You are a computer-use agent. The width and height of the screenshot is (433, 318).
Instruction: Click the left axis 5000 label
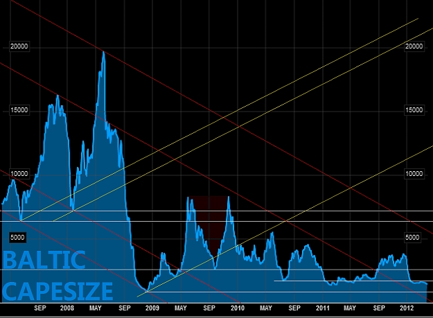click(17, 238)
